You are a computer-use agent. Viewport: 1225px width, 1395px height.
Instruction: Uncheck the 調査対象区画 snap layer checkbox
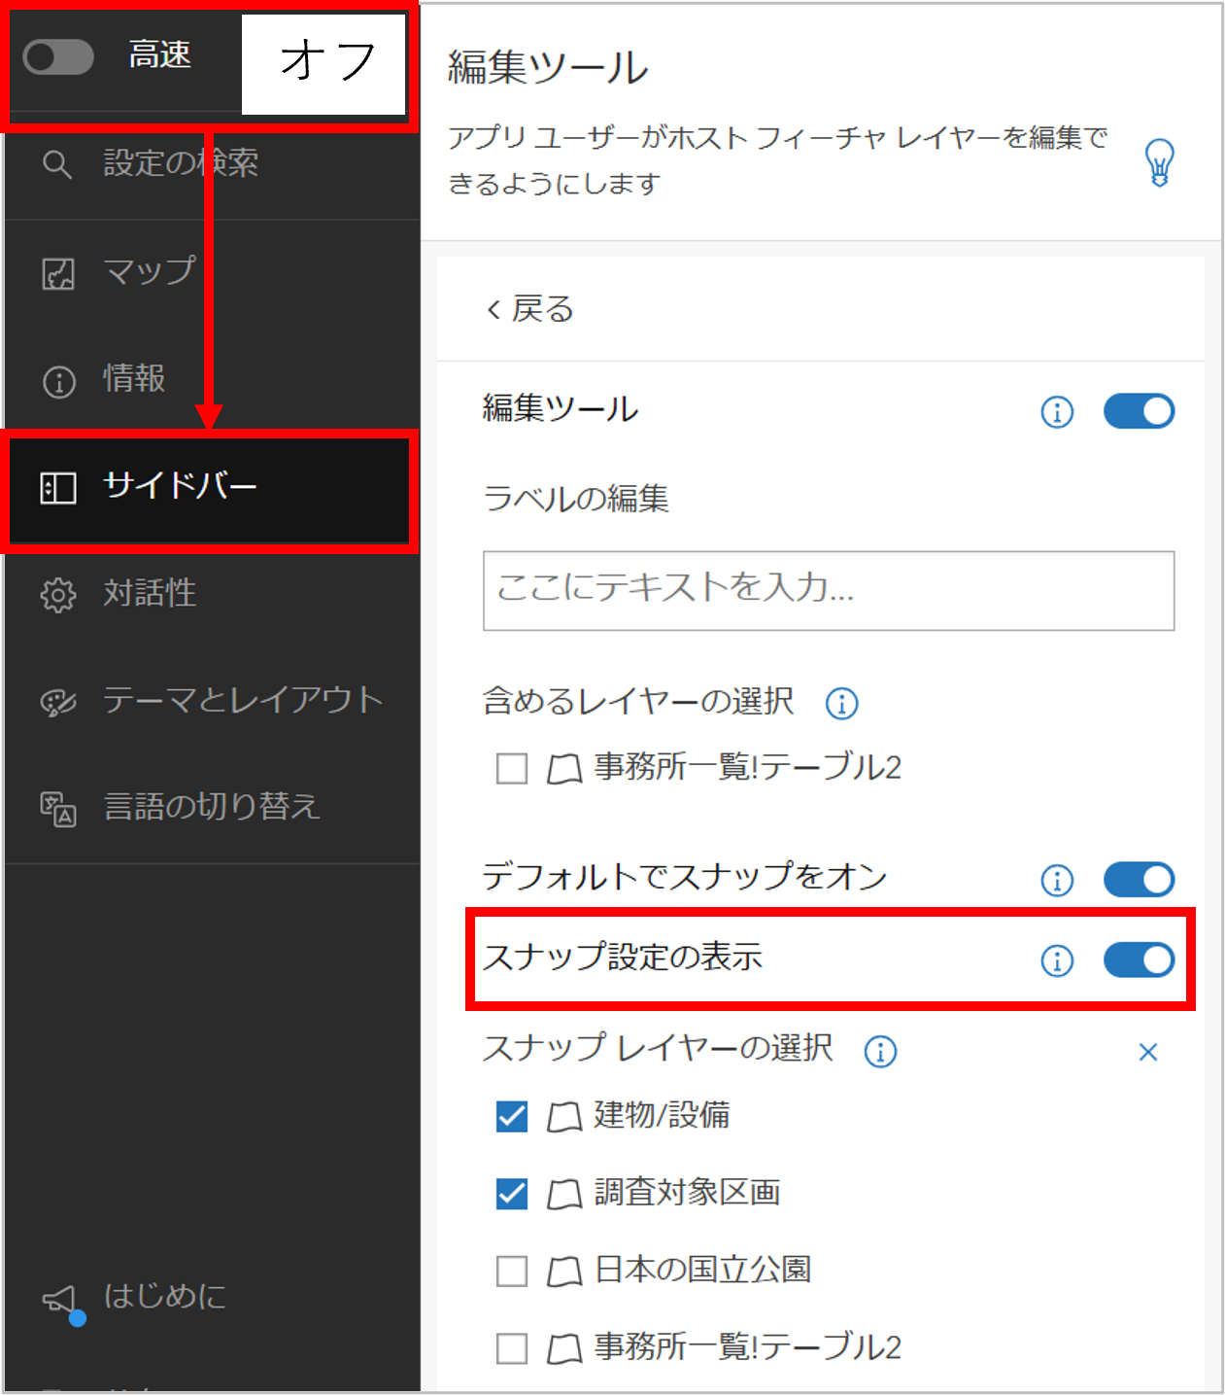512,1193
